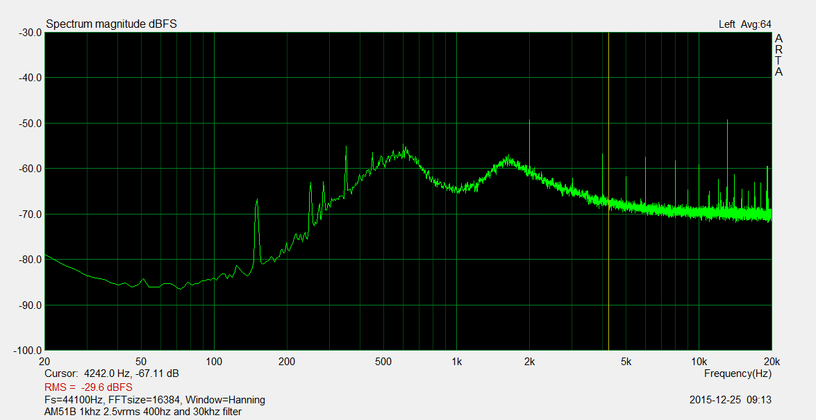
Task: Click the 'Spectrum magnitude dBFS' title text
Action: tap(111, 24)
